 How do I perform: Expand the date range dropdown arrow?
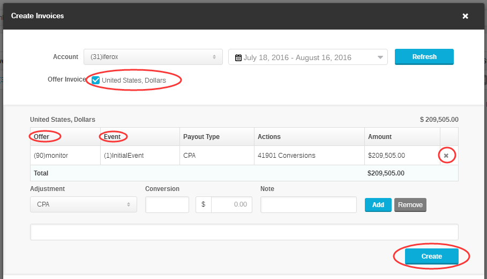pos(380,57)
